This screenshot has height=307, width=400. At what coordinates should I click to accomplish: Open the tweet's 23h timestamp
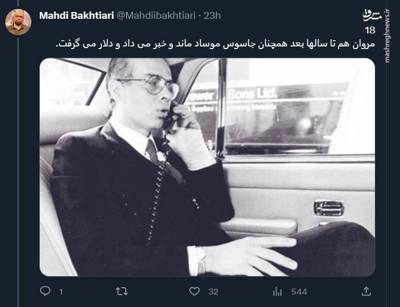pyautogui.click(x=212, y=16)
